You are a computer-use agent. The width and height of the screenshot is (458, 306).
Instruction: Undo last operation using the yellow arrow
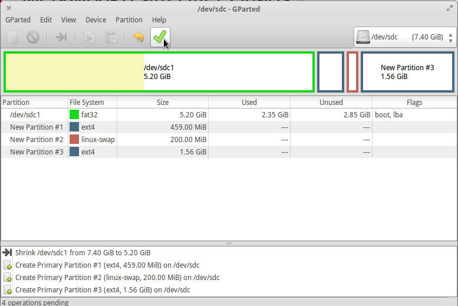(x=139, y=37)
